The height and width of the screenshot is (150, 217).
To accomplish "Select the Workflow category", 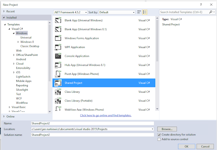I will 22,103.
